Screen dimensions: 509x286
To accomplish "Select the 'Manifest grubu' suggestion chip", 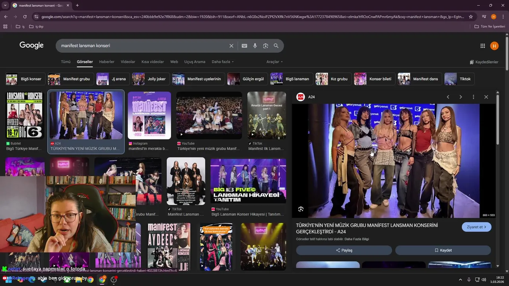I will (70, 79).
